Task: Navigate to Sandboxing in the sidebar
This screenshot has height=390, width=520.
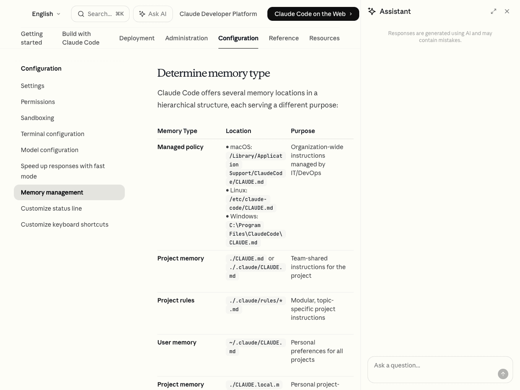Action: click(37, 118)
